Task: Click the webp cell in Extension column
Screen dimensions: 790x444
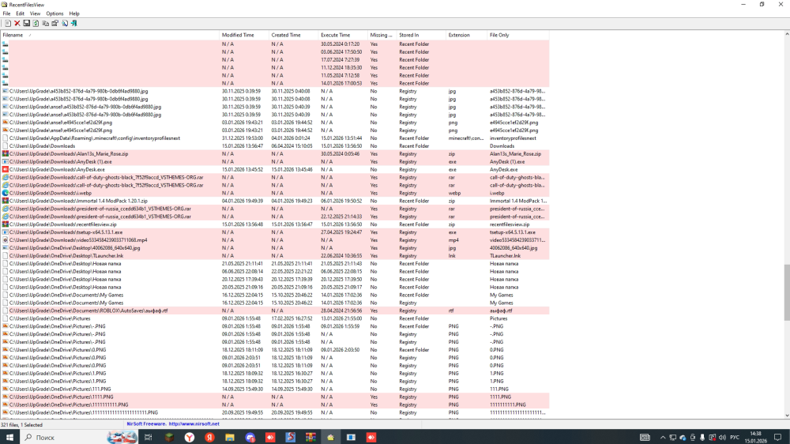Action: tap(454, 193)
